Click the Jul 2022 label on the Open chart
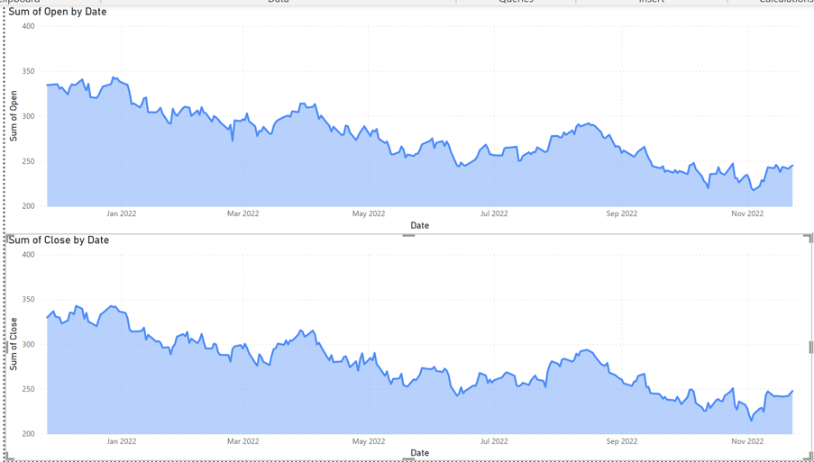Image resolution: width=814 pixels, height=462 pixels. 494,213
